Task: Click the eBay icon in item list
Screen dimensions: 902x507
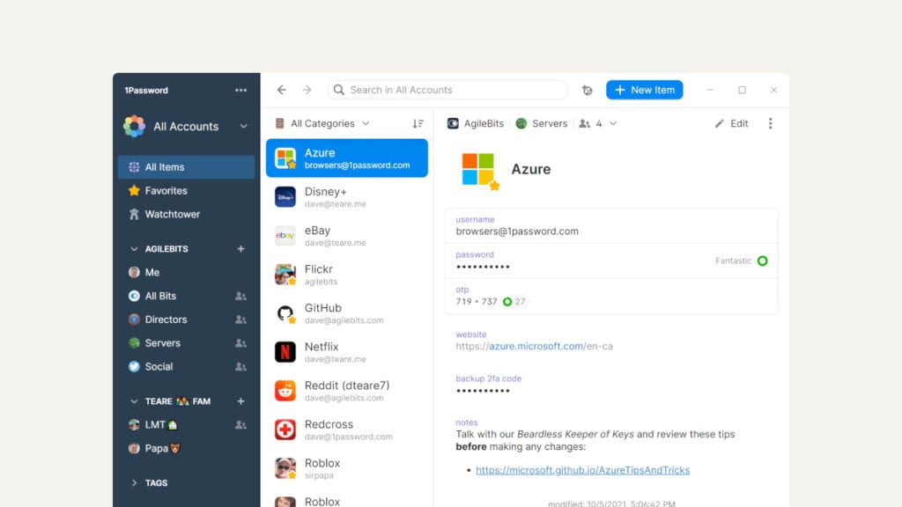Action: pos(285,236)
